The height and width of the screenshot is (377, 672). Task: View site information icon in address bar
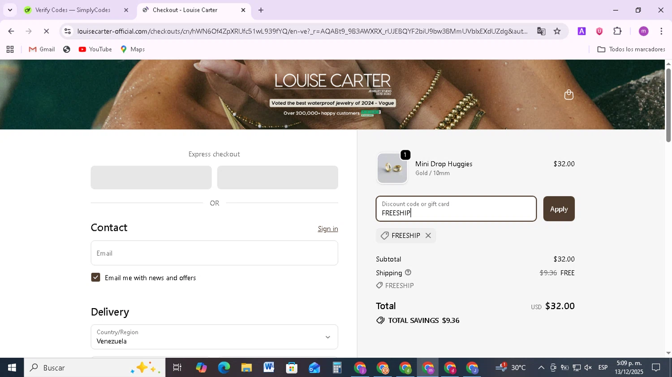tap(68, 31)
